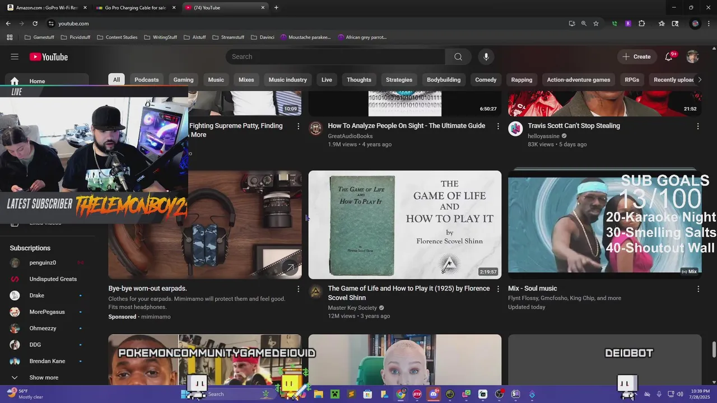Open Game of Life video thumbnail

405,224
